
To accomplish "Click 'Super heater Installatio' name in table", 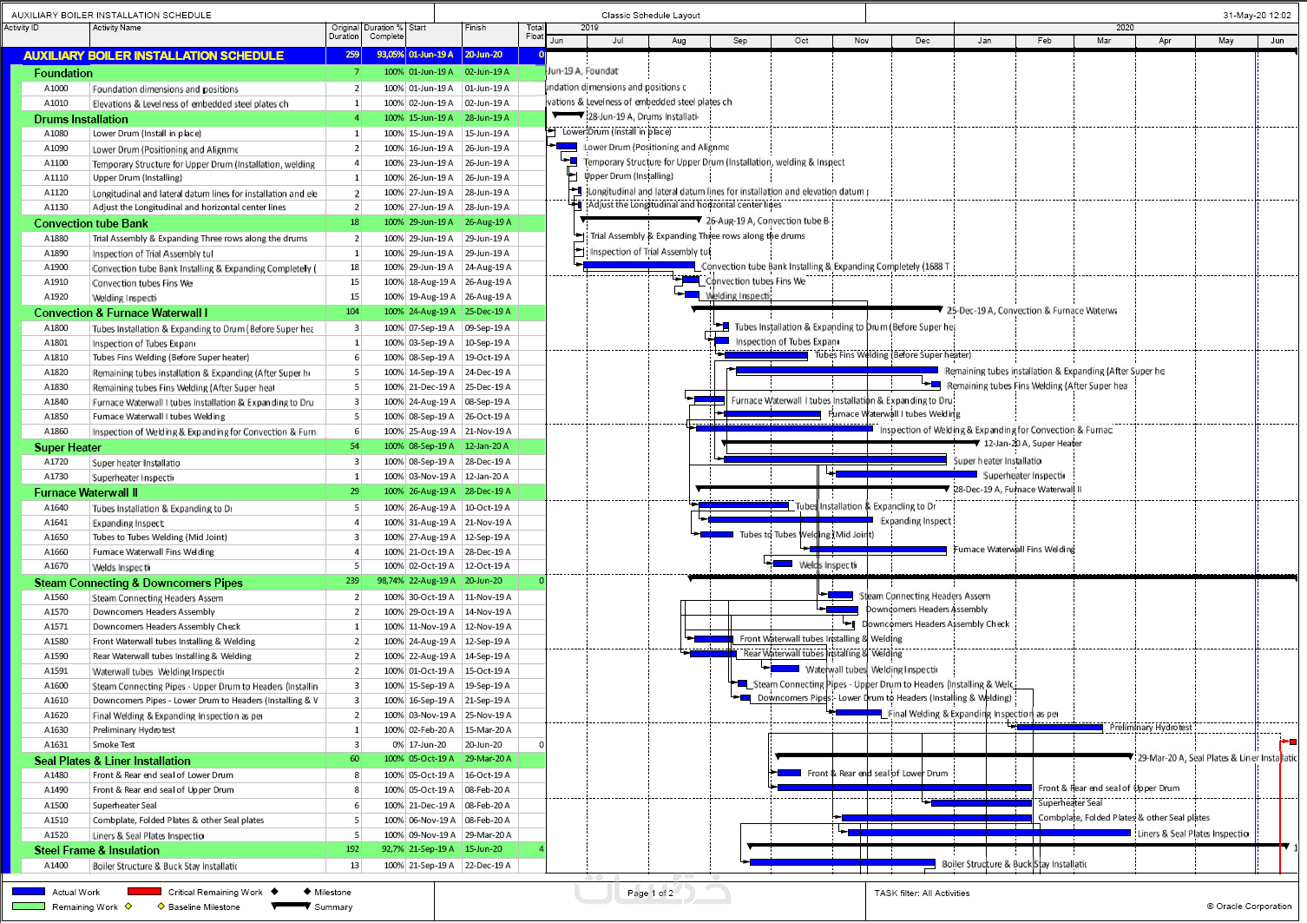I will pos(136,463).
